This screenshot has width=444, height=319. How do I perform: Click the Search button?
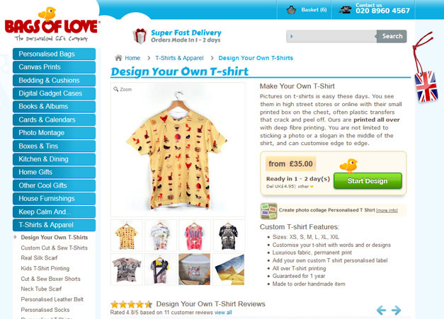392,36
